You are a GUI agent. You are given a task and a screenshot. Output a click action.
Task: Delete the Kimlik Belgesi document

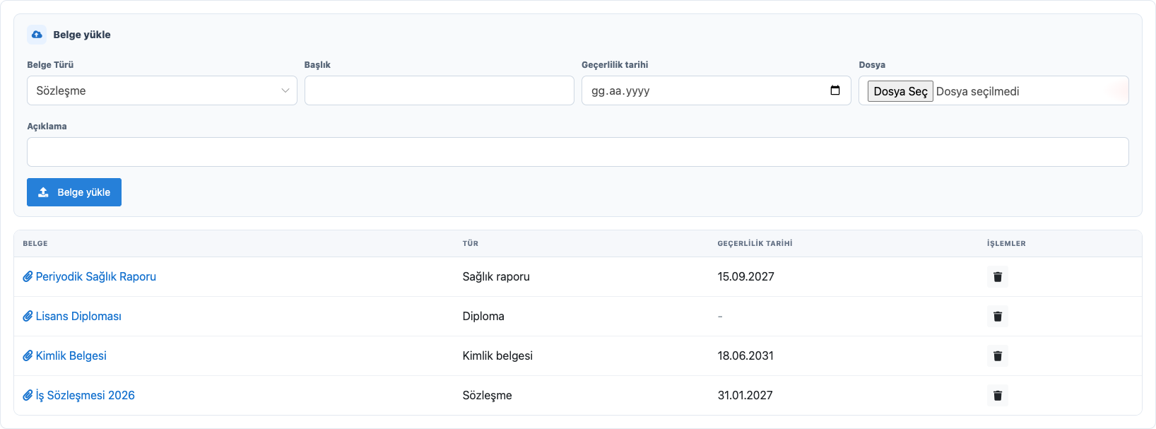coord(997,355)
